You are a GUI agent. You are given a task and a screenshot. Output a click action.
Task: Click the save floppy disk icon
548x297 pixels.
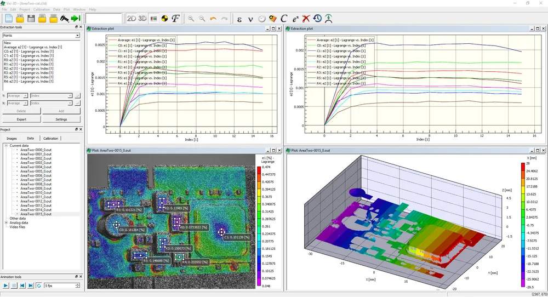click(31, 19)
